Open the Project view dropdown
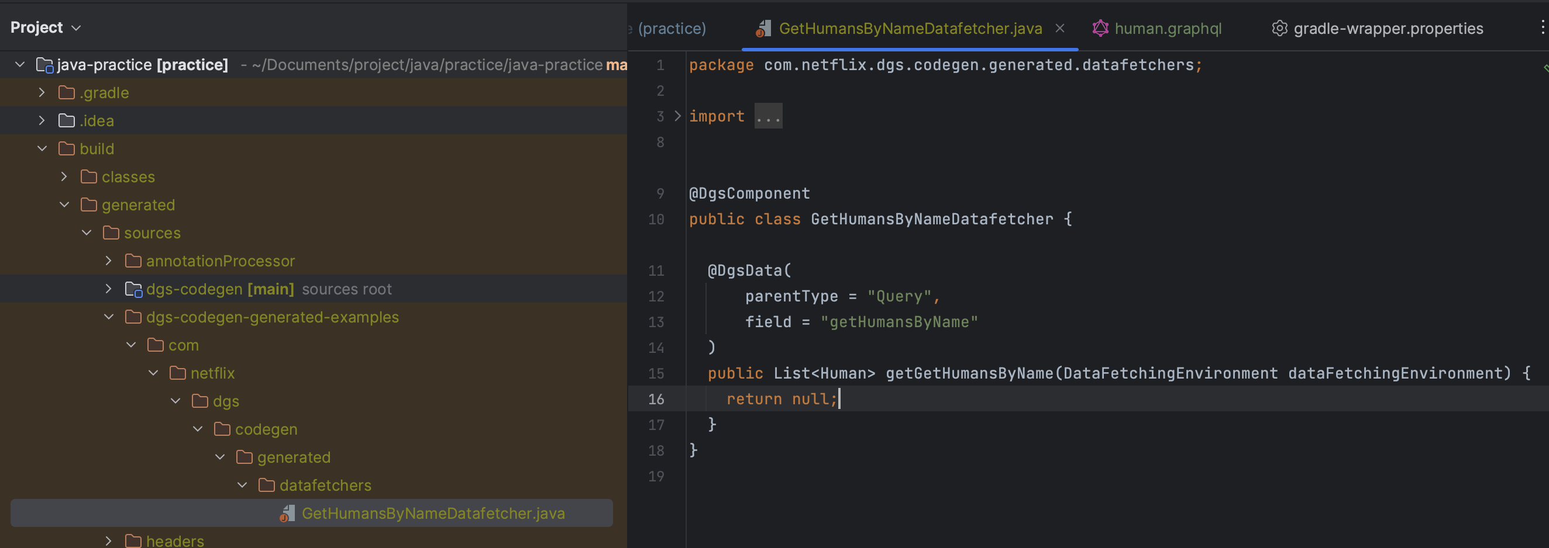Image resolution: width=1549 pixels, height=548 pixels. point(77,27)
